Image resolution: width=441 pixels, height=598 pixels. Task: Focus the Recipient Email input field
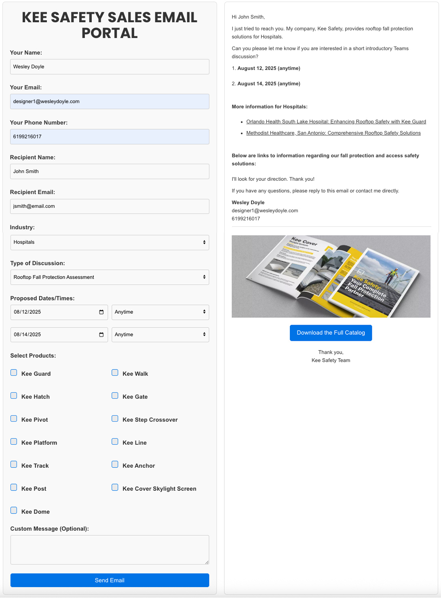tap(110, 206)
